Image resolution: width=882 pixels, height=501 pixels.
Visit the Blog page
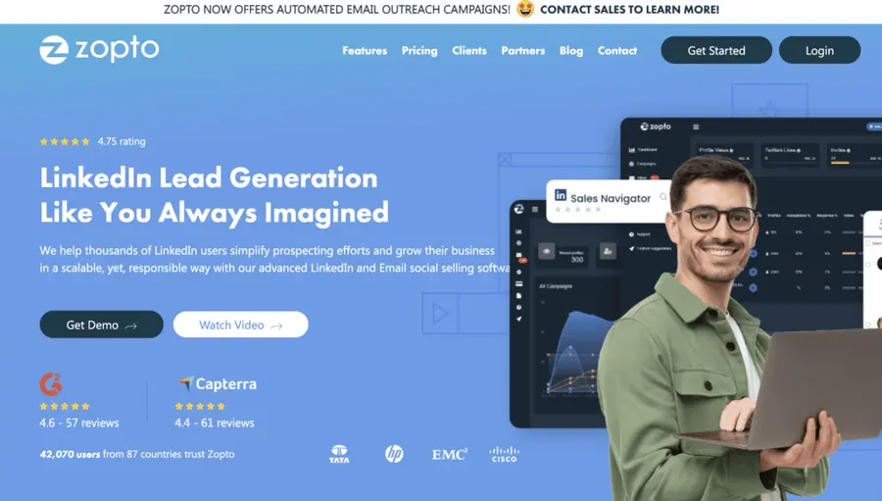[x=571, y=51]
